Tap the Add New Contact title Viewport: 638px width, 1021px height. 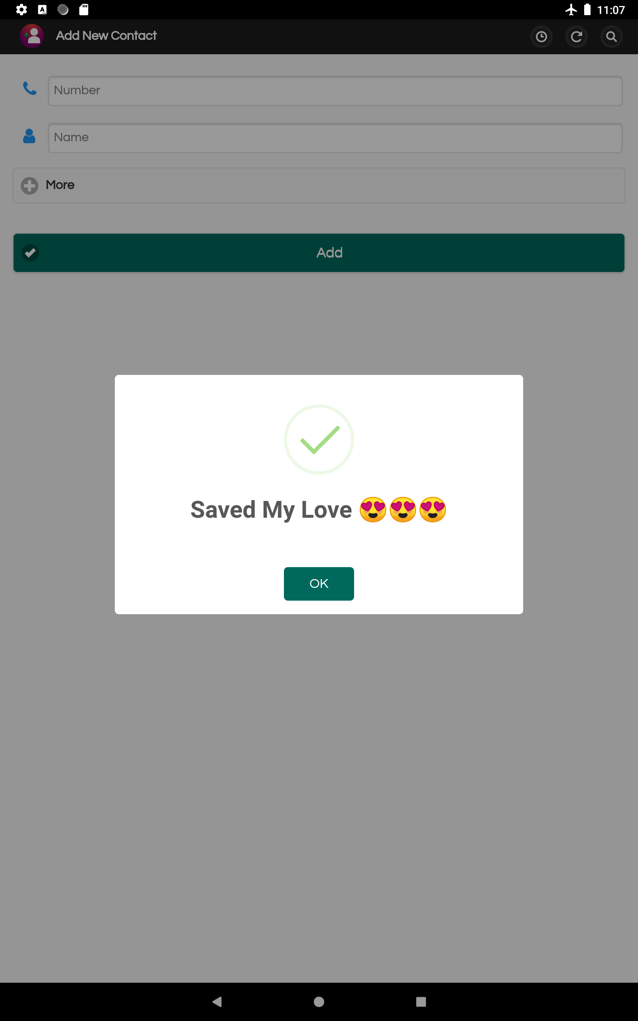click(106, 36)
